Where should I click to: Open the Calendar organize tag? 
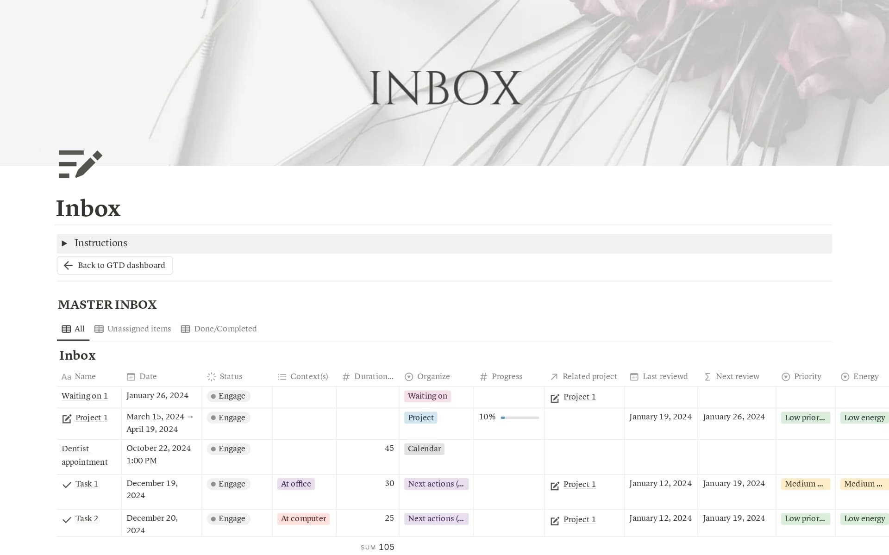424,449
